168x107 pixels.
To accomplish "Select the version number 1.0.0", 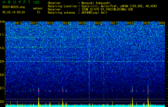I will click(x=36, y=2).
